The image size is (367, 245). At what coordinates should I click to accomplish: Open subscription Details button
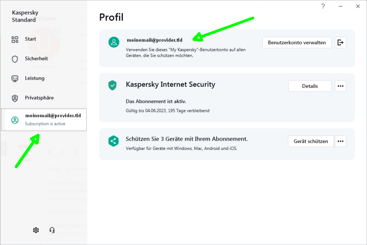[x=310, y=86]
